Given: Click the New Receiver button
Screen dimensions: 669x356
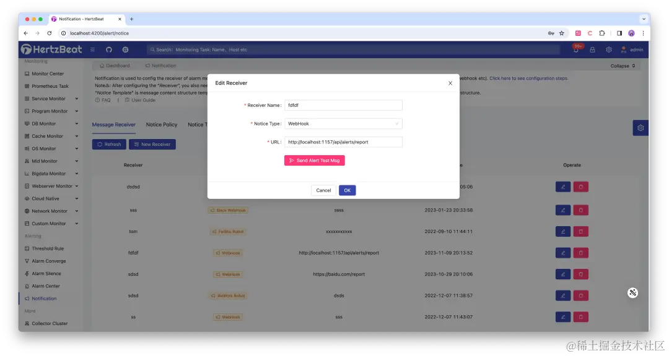Looking at the screenshot, I should (152, 145).
